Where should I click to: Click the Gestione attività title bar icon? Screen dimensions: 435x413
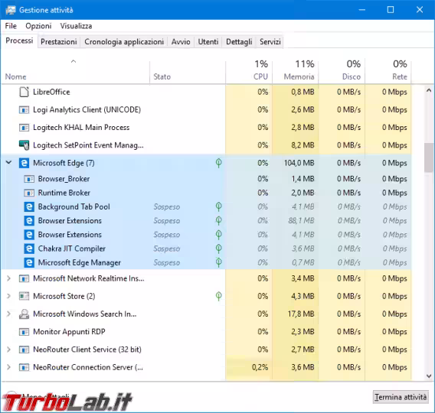(x=11, y=10)
